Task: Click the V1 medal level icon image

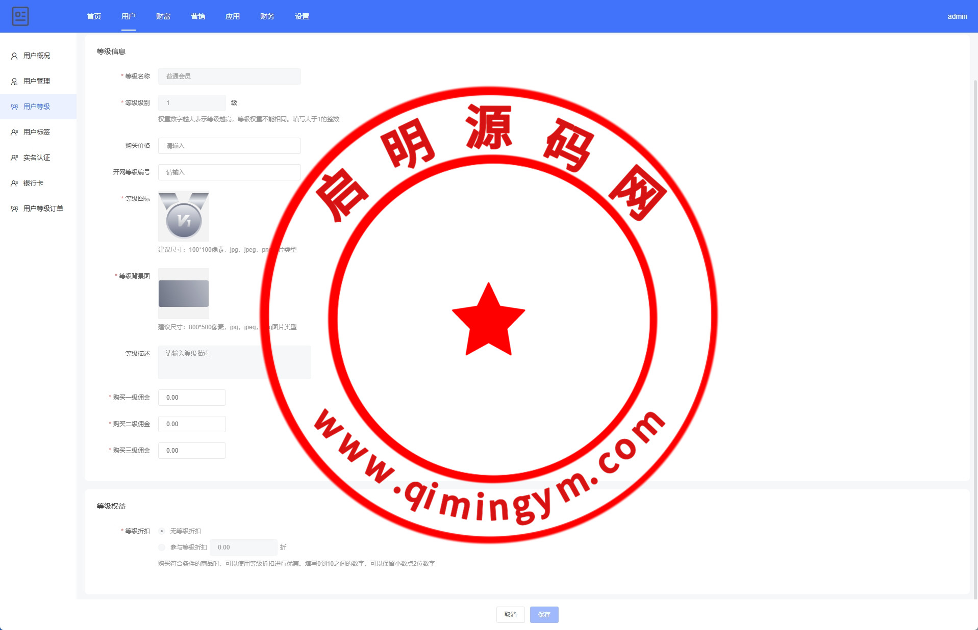Action: pos(184,216)
